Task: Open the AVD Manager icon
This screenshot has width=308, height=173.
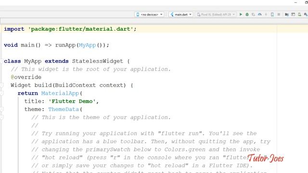Action: click(299, 14)
